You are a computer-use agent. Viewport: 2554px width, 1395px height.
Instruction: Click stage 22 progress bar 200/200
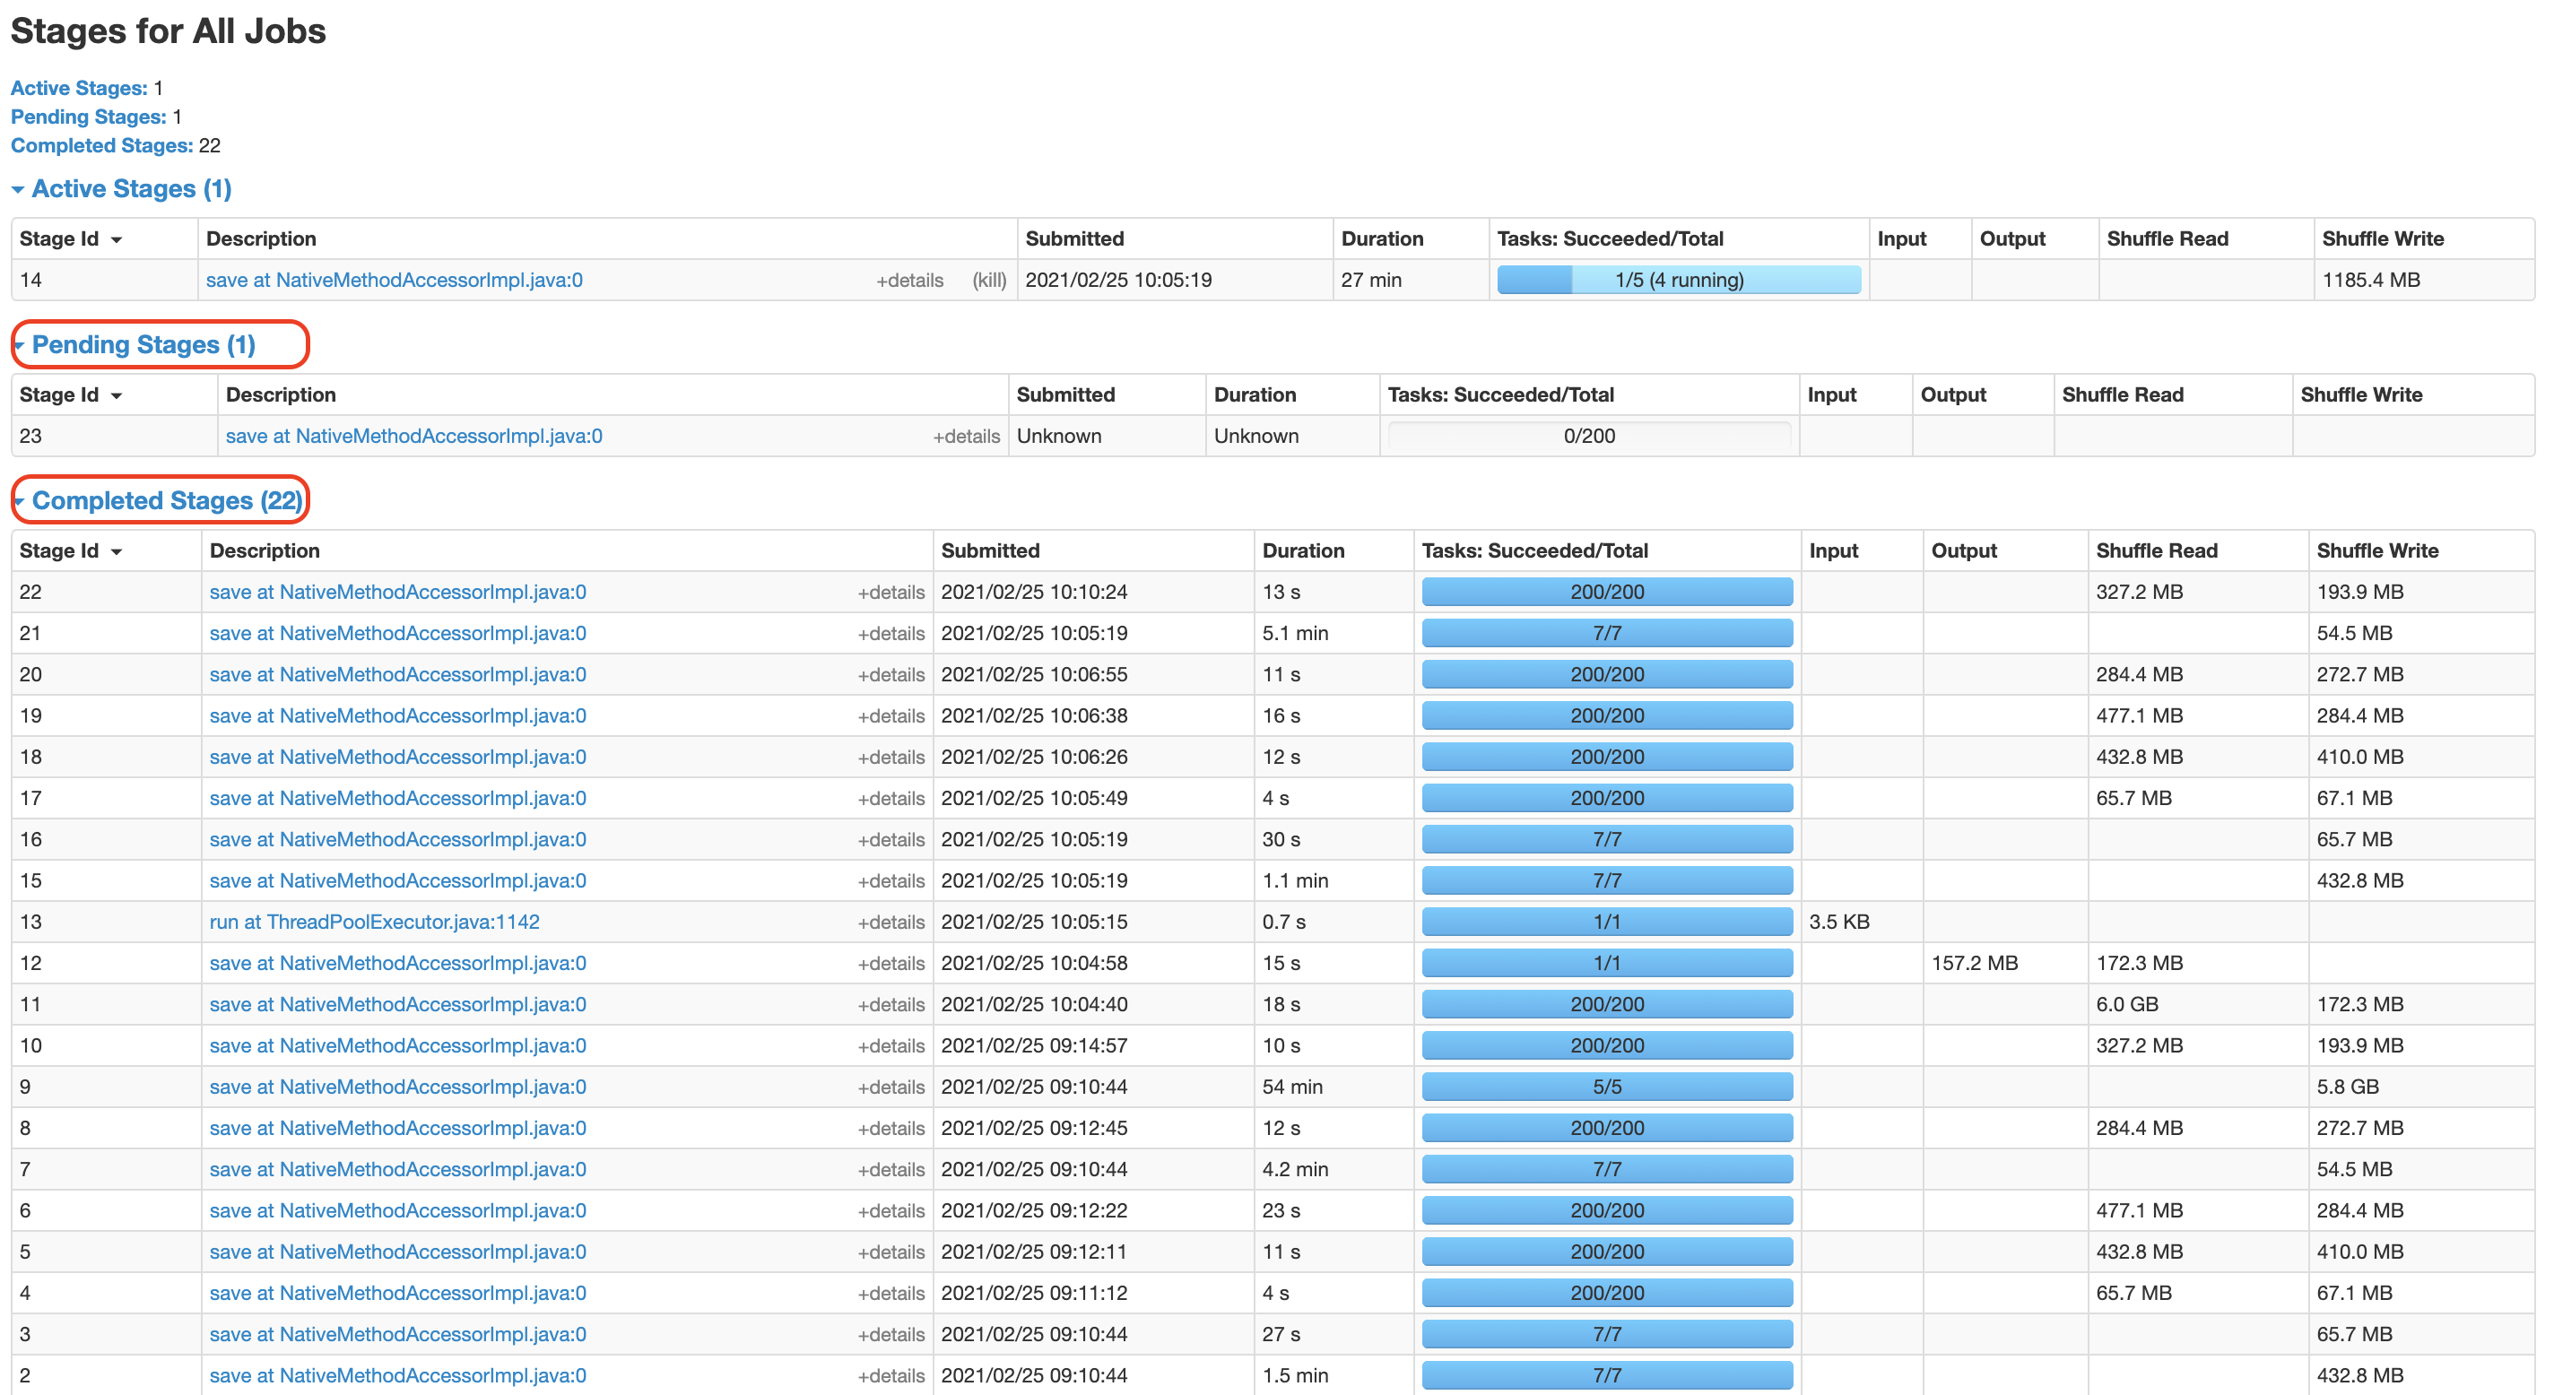point(1607,591)
